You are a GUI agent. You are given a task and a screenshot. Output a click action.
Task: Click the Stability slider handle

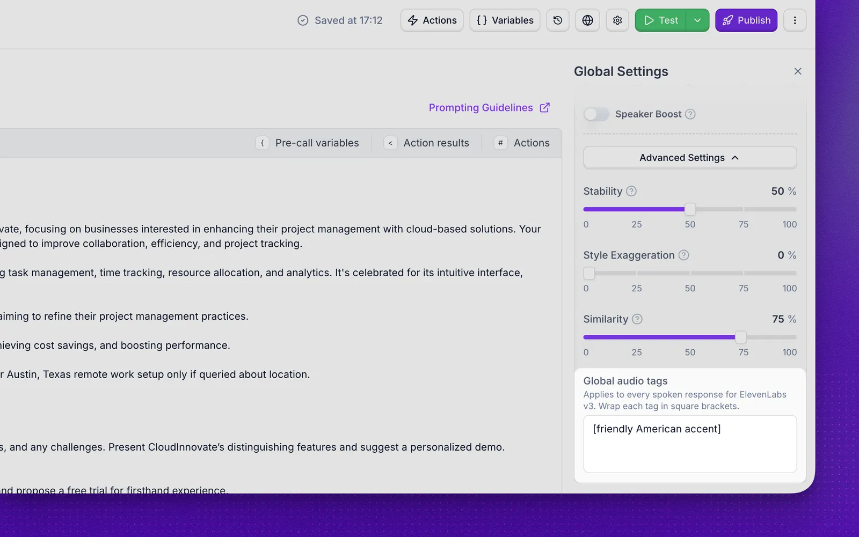tap(690, 209)
